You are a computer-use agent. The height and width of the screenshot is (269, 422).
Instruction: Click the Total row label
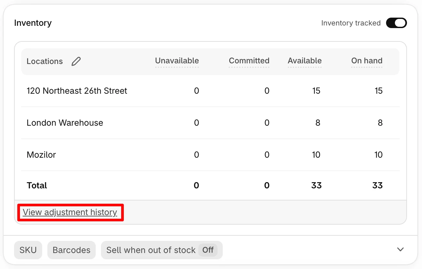coord(37,185)
